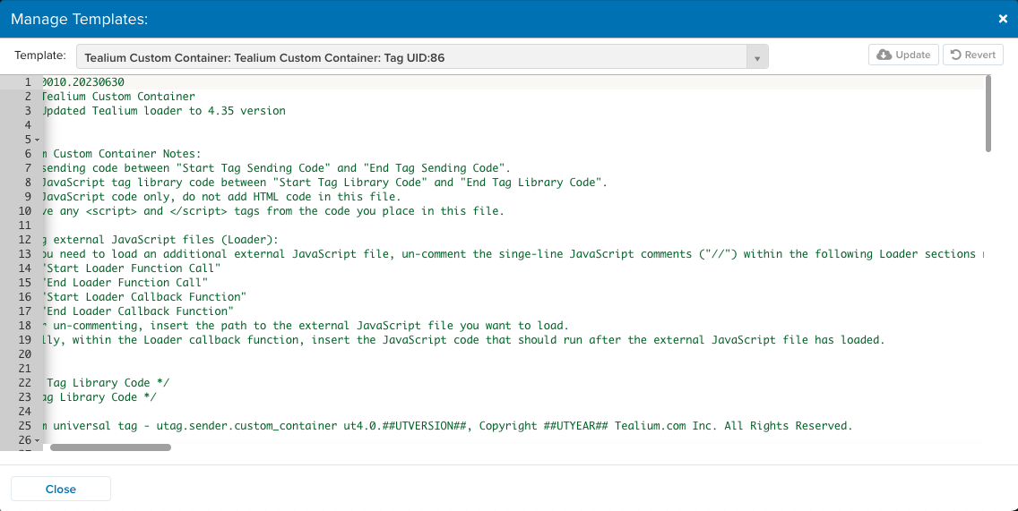Collapse the code fold at line 26
Screen dimensions: 1018x511
click(37, 441)
